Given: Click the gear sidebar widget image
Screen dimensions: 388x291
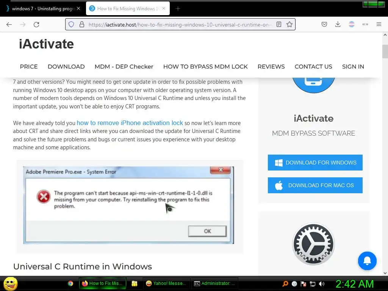Looking at the screenshot, I should point(313,244).
